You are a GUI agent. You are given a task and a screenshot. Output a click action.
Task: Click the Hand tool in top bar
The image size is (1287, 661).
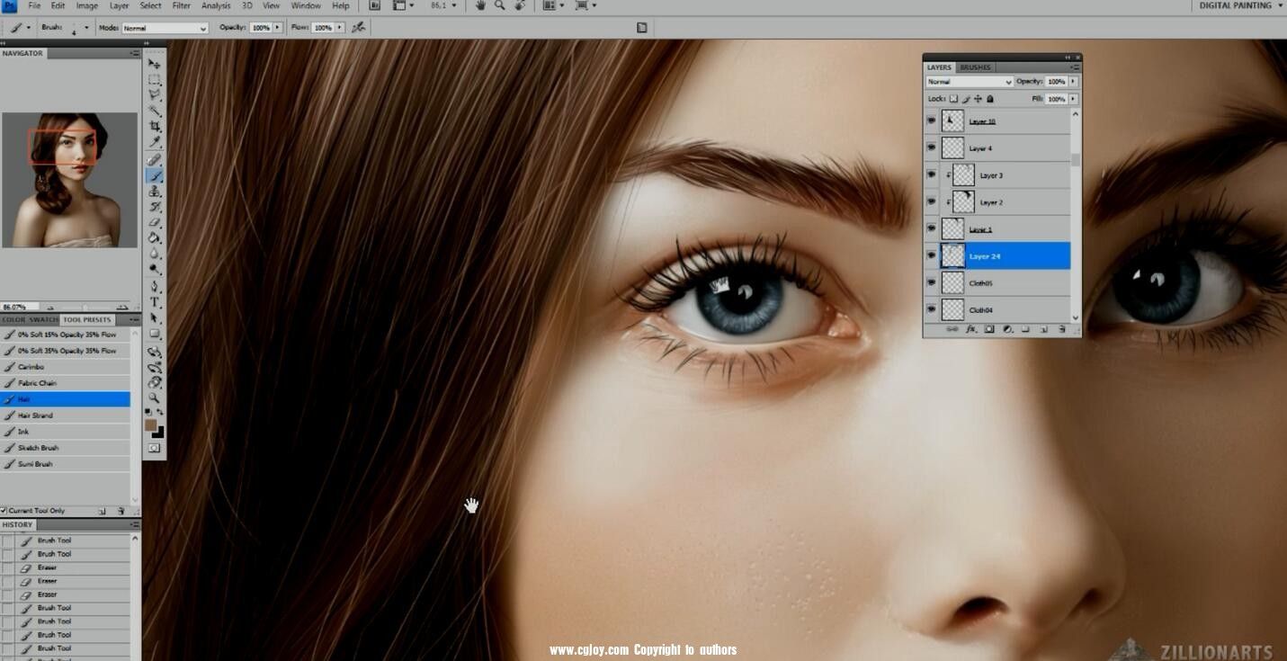(480, 5)
